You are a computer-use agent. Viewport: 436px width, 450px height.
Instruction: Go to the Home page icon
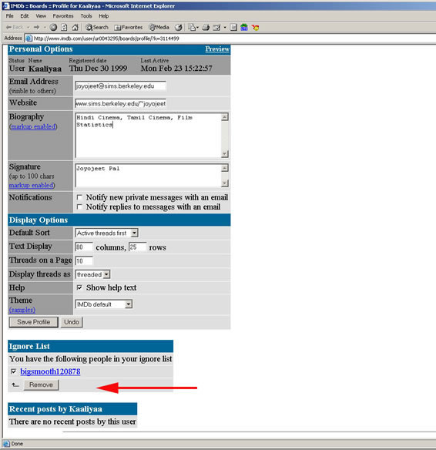(75, 27)
